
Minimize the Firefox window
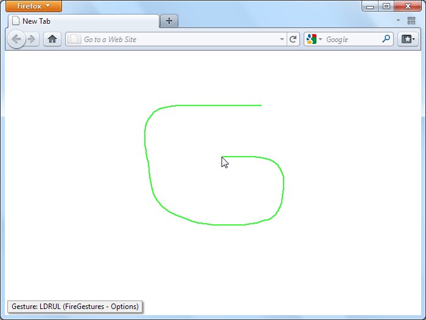click(x=371, y=6)
